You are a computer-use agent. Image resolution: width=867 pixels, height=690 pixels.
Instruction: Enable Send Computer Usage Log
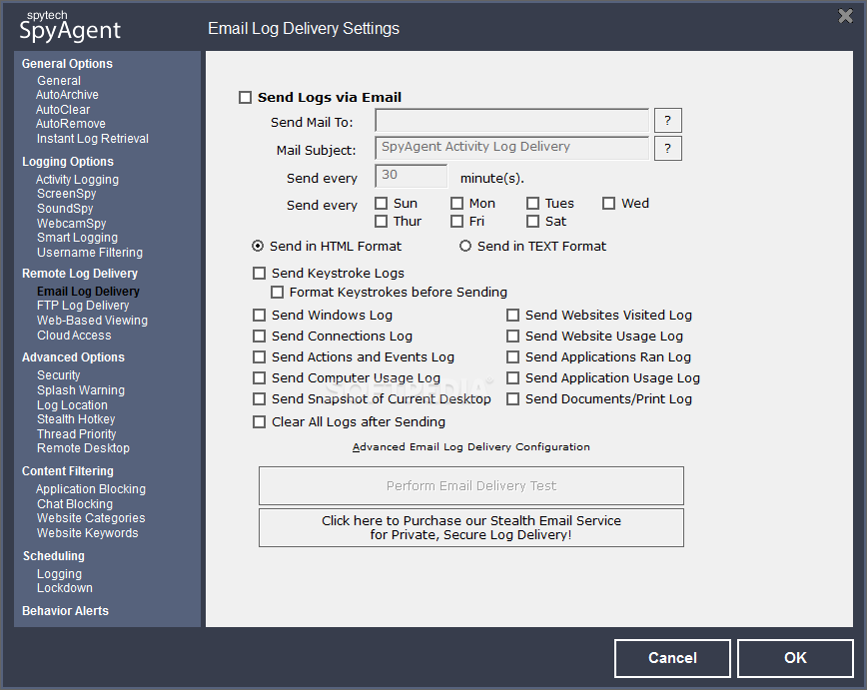pyautogui.click(x=259, y=378)
